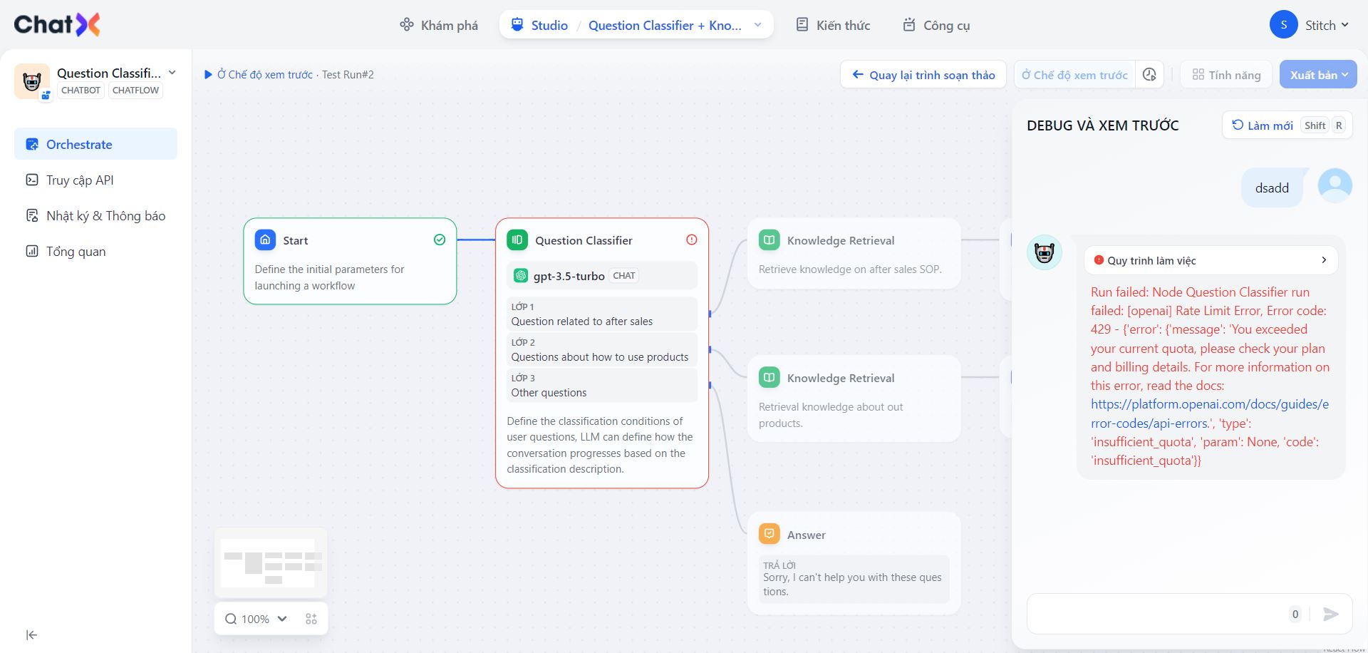This screenshot has height=653, width=1368.
Task: Open the platform.openai.com error docs link
Action: point(1209,404)
